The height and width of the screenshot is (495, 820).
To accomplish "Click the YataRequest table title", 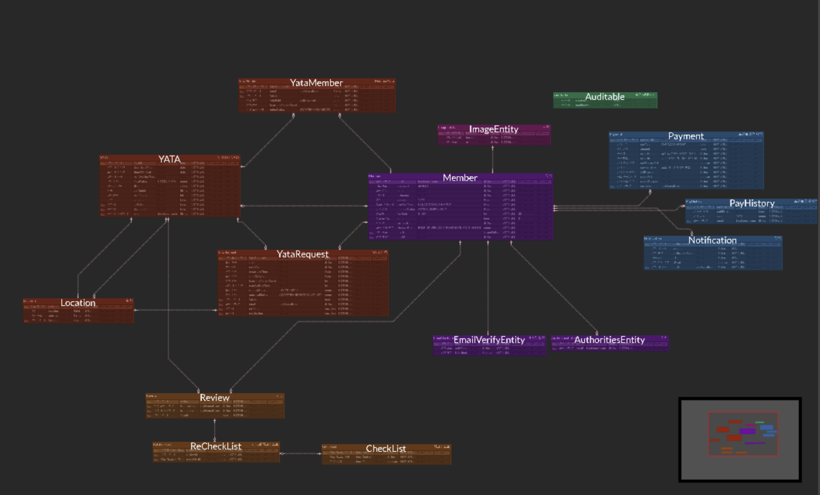I will pos(302,254).
